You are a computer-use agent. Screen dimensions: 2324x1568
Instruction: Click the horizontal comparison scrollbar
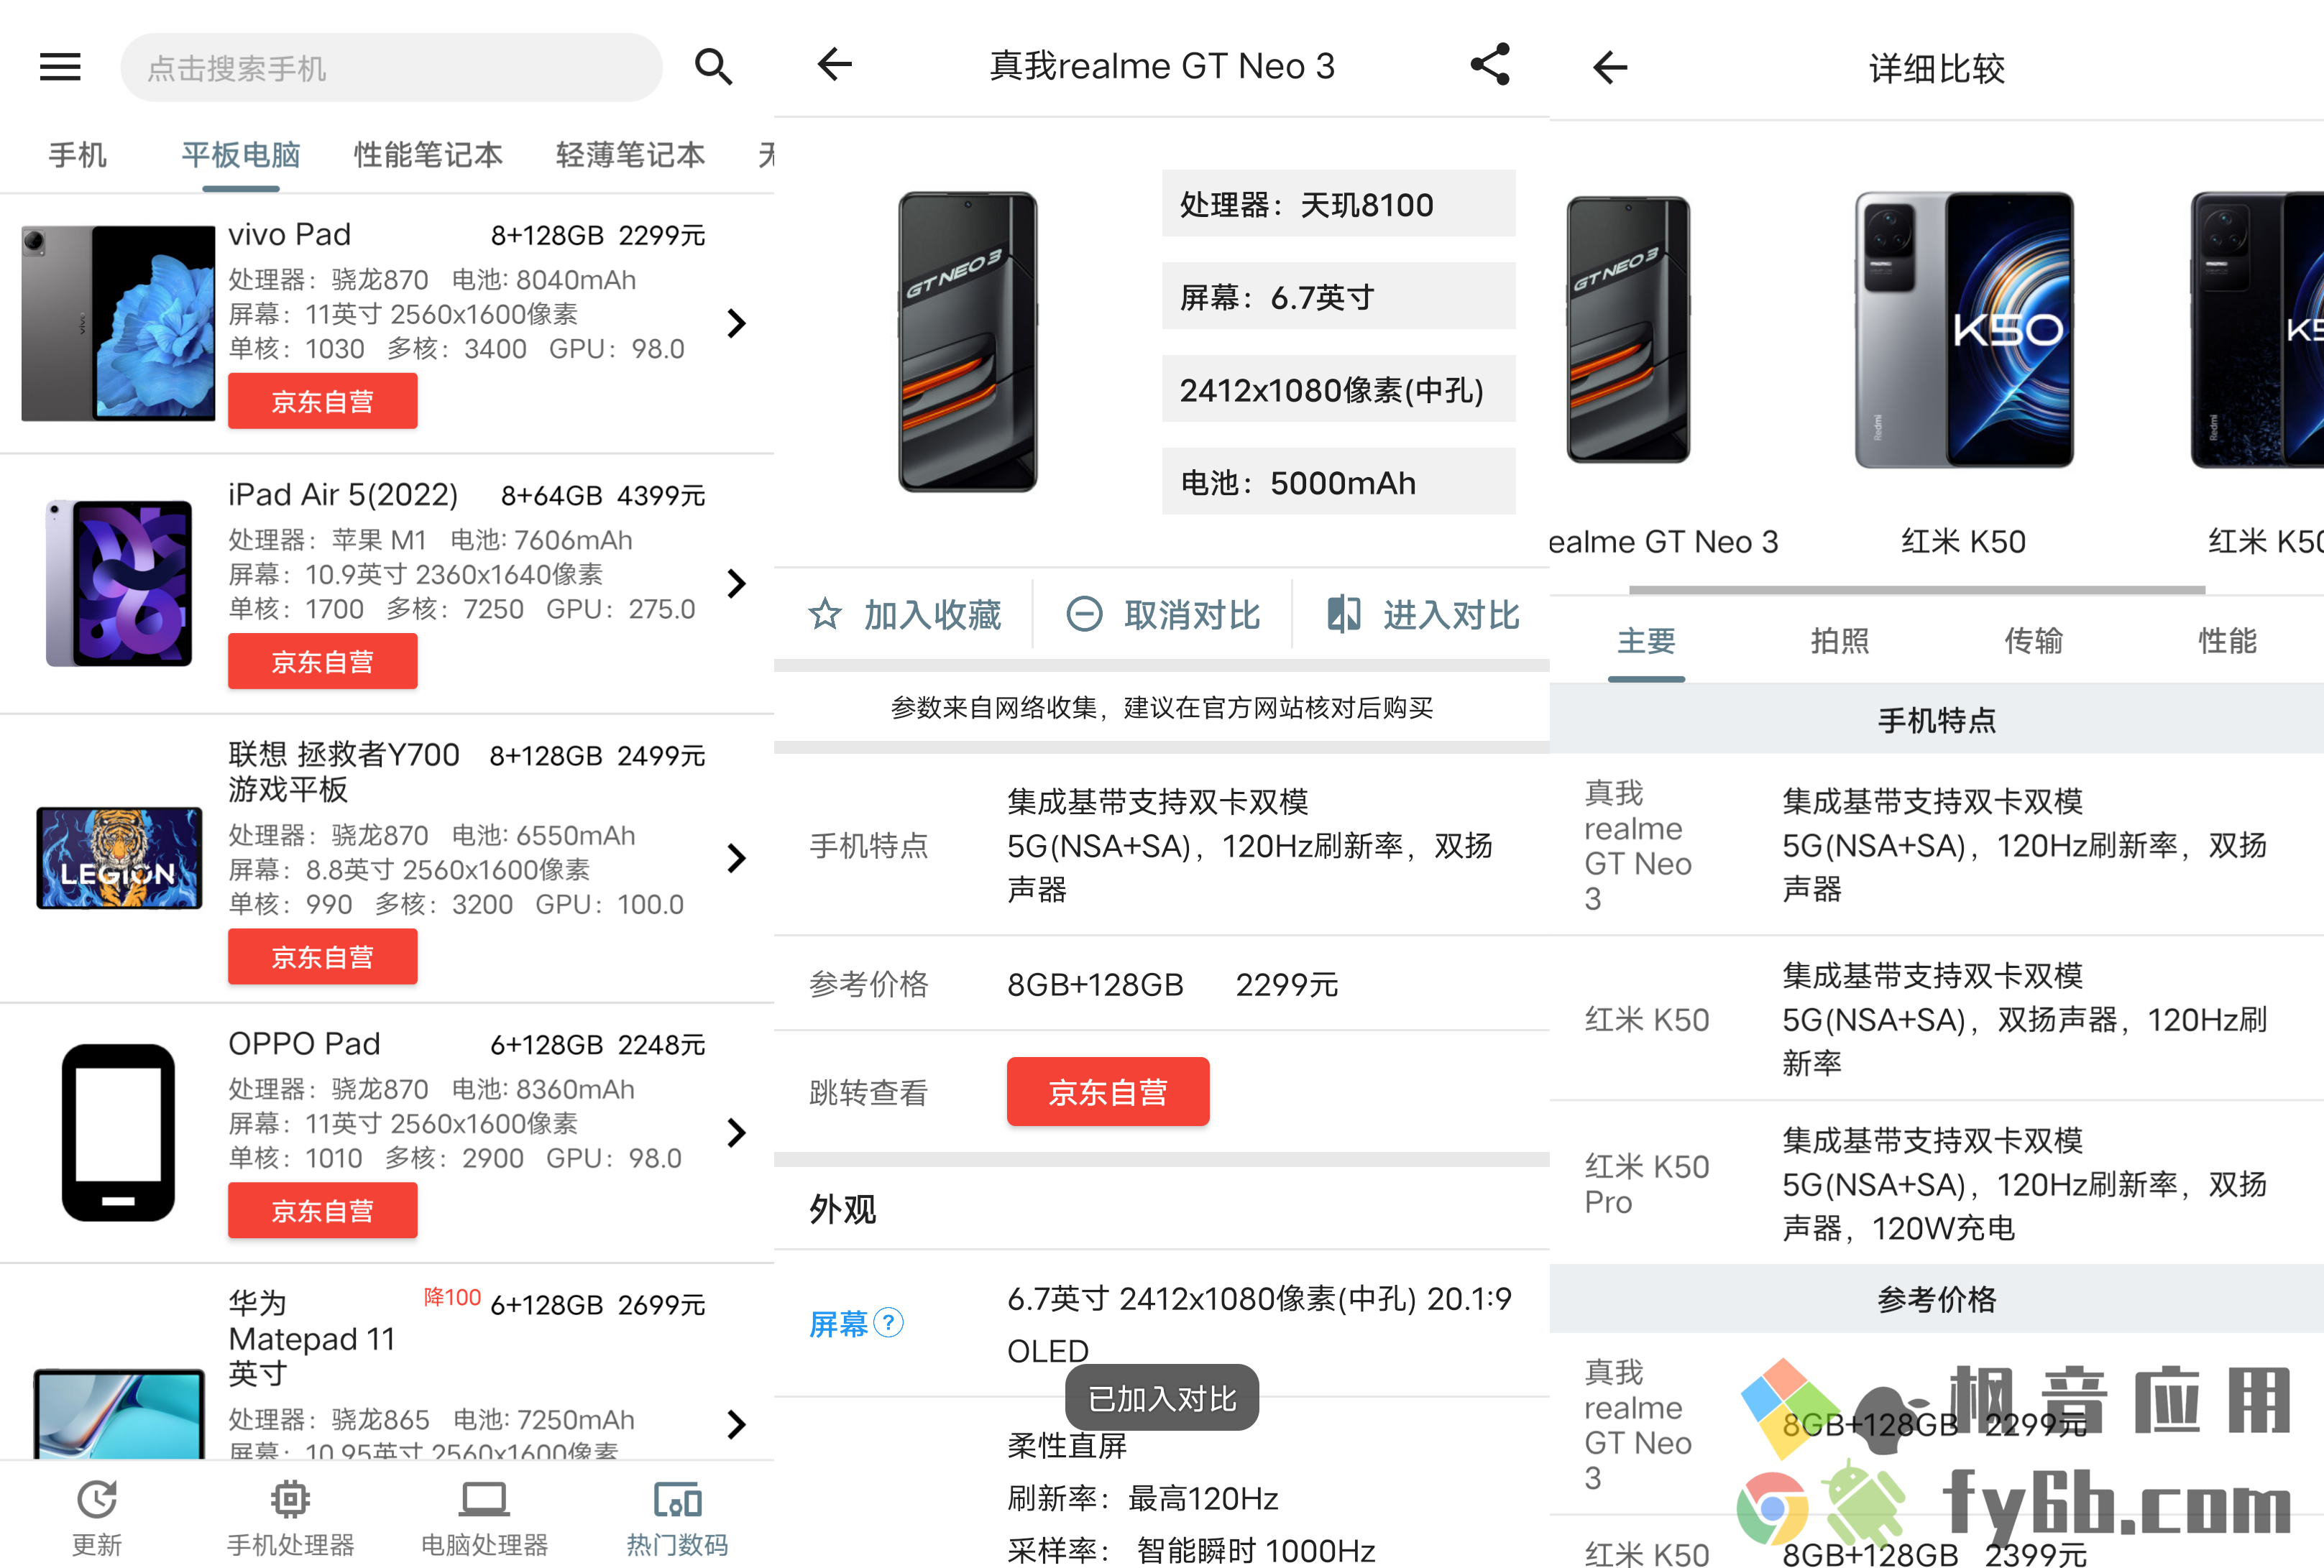point(1916,590)
